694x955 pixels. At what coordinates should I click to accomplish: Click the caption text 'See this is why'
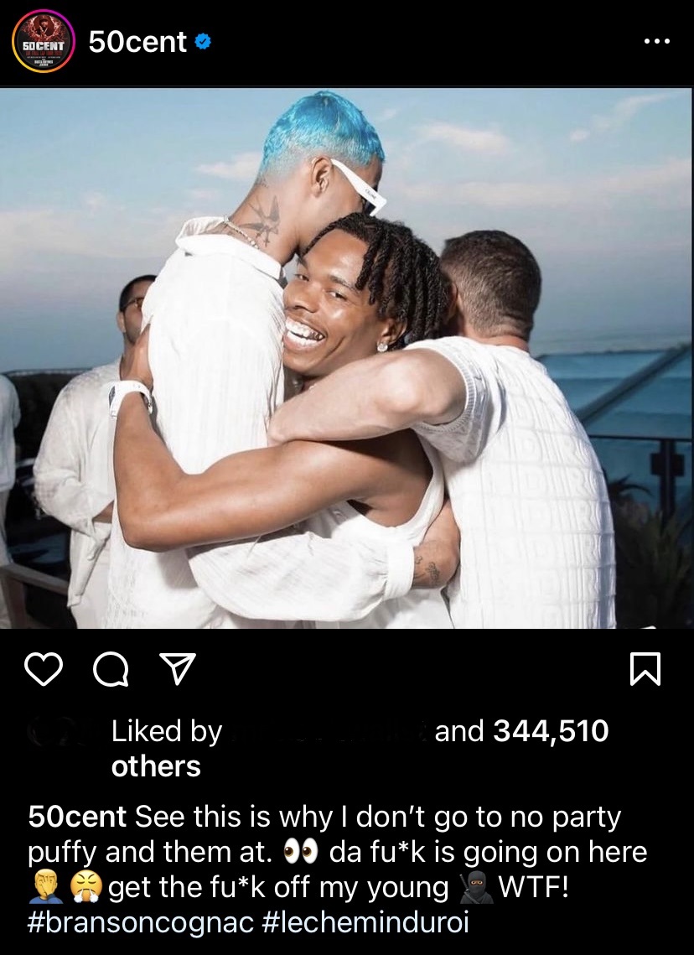point(203,817)
